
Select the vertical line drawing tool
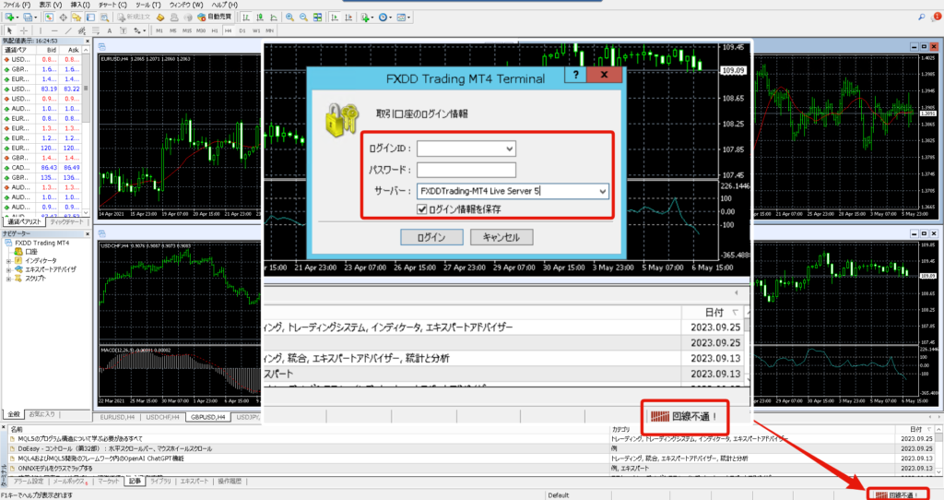tap(41, 30)
